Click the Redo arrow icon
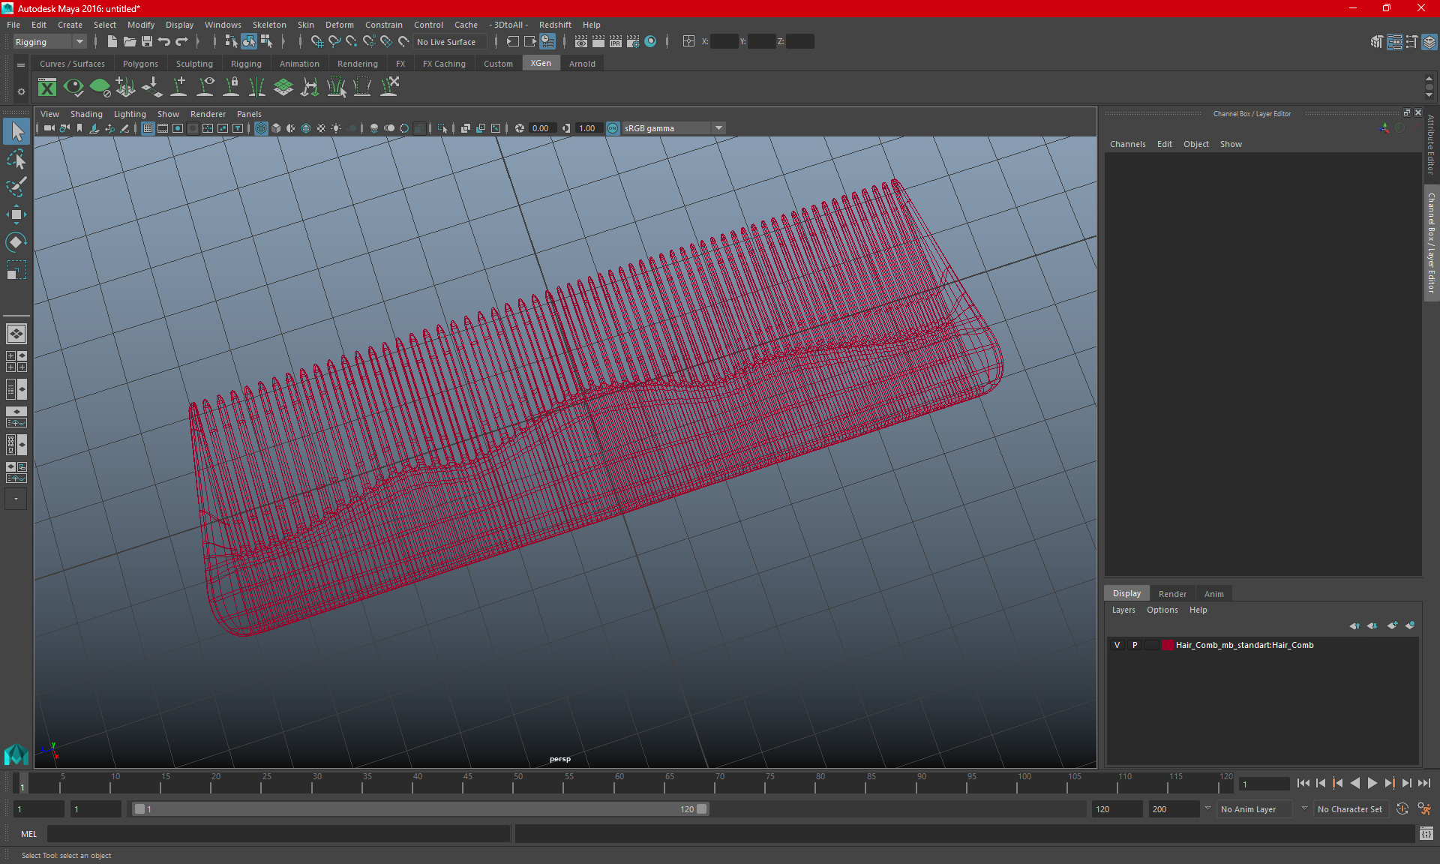The height and width of the screenshot is (864, 1440). 181,42
